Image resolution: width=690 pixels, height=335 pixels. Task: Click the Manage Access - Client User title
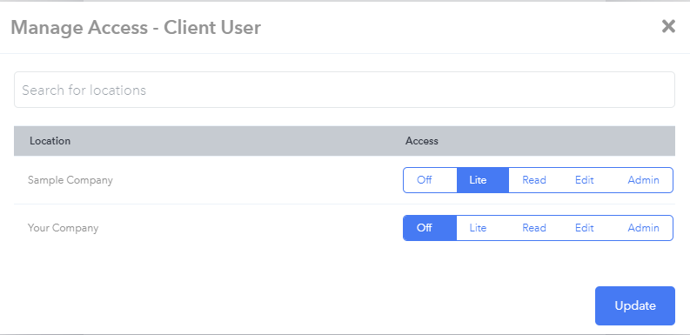(x=136, y=27)
